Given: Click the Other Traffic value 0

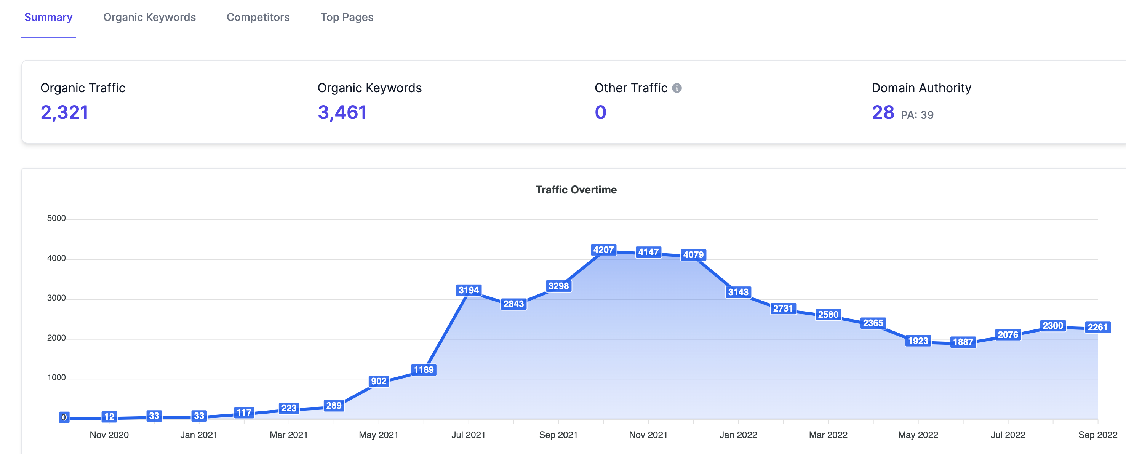Looking at the screenshot, I should [x=601, y=112].
